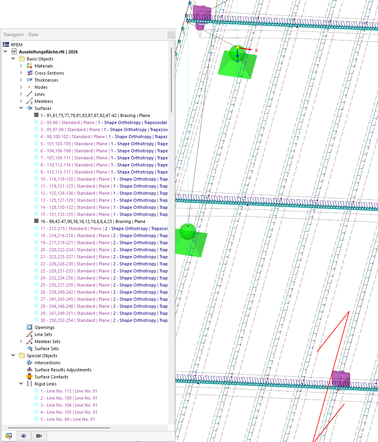Select surface 1 Bracing Plane entry

pos(95,115)
